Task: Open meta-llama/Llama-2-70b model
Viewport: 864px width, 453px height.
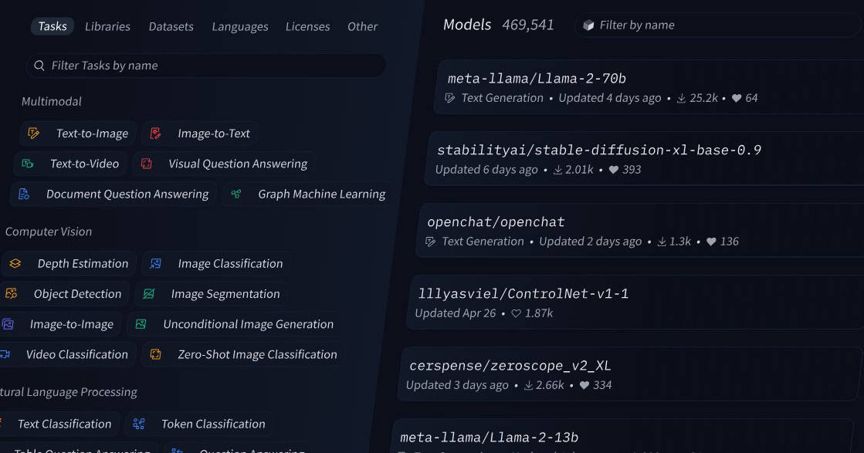Action: [x=537, y=79]
